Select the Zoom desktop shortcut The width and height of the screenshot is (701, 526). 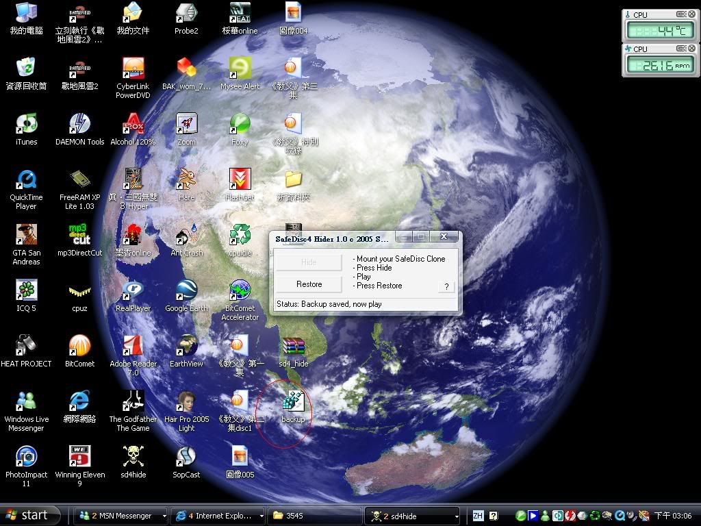point(186,124)
